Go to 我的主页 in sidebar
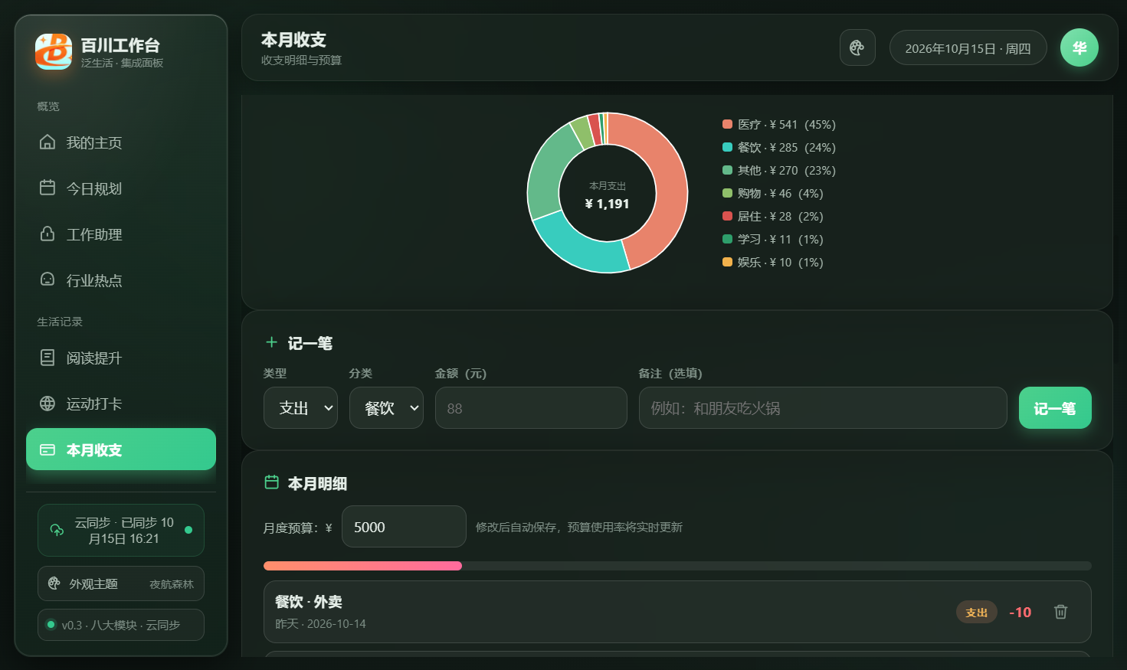The height and width of the screenshot is (670, 1127). click(121, 142)
